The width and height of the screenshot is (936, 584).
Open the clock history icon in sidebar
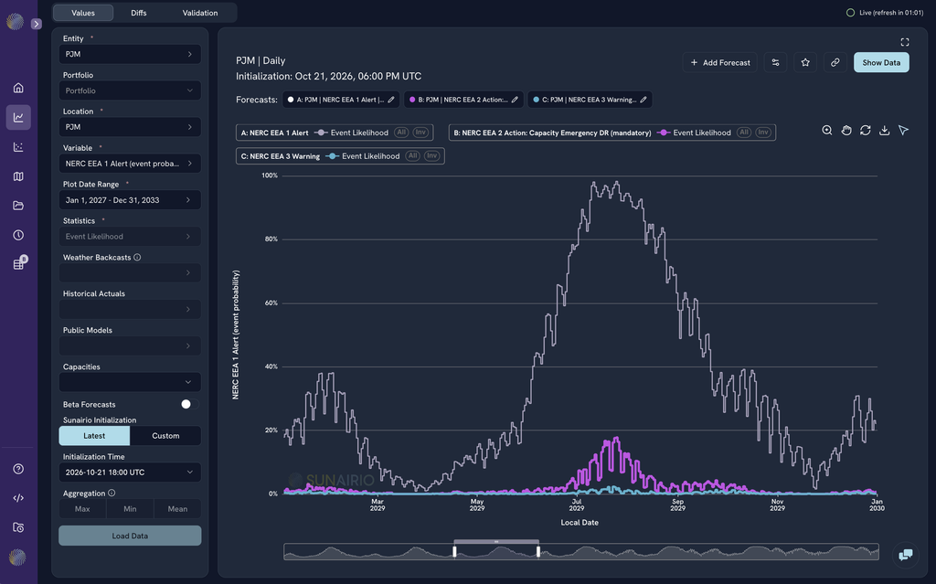[x=18, y=235]
